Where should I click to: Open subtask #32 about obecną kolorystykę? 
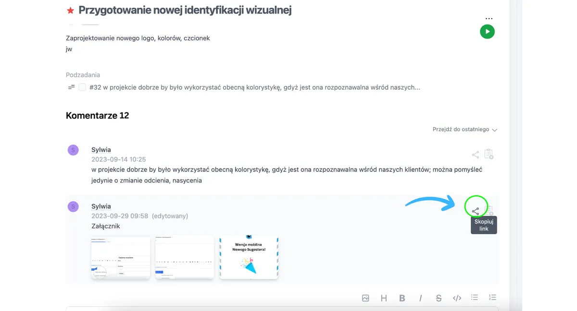(x=255, y=88)
